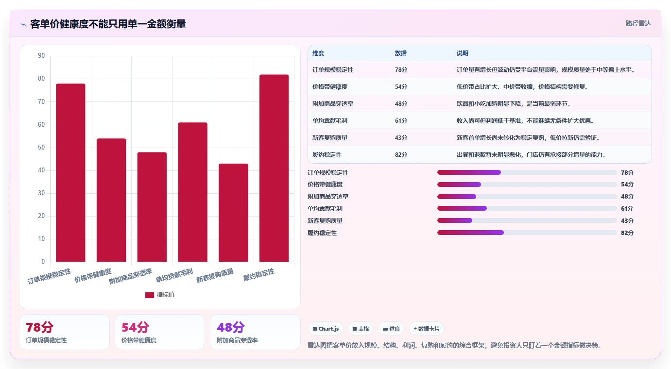
Task: Click the 路径雷达 label
Action: point(638,23)
